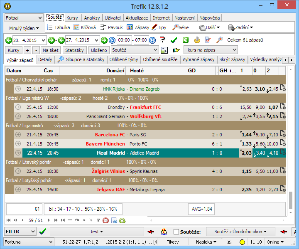Click document with red check icon
The image size is (299, 249).
[208, 40]
